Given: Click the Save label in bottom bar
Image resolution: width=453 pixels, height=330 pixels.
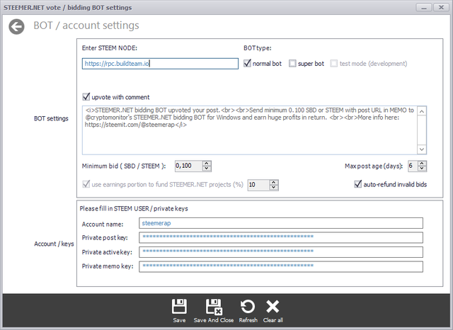Looking at the screenshot, I should click(179, 320).
